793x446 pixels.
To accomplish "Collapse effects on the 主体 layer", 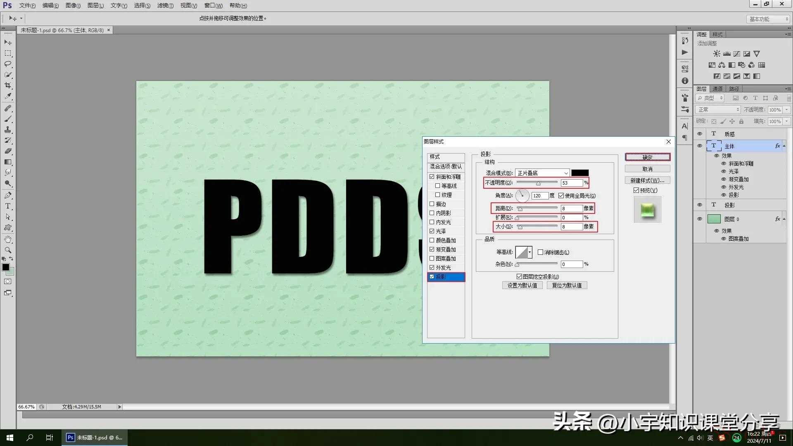I will (784, 146).
